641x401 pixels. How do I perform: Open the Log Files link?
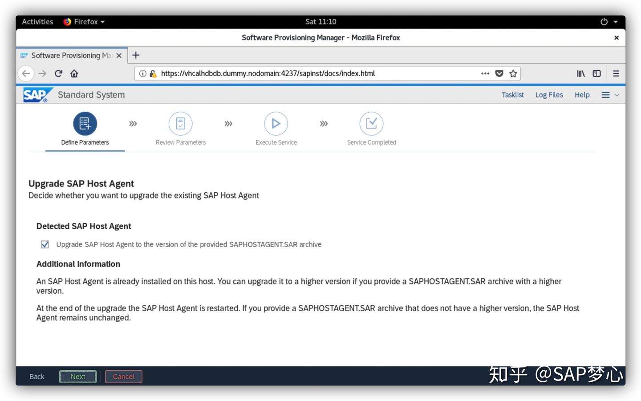tap(549, 95)
